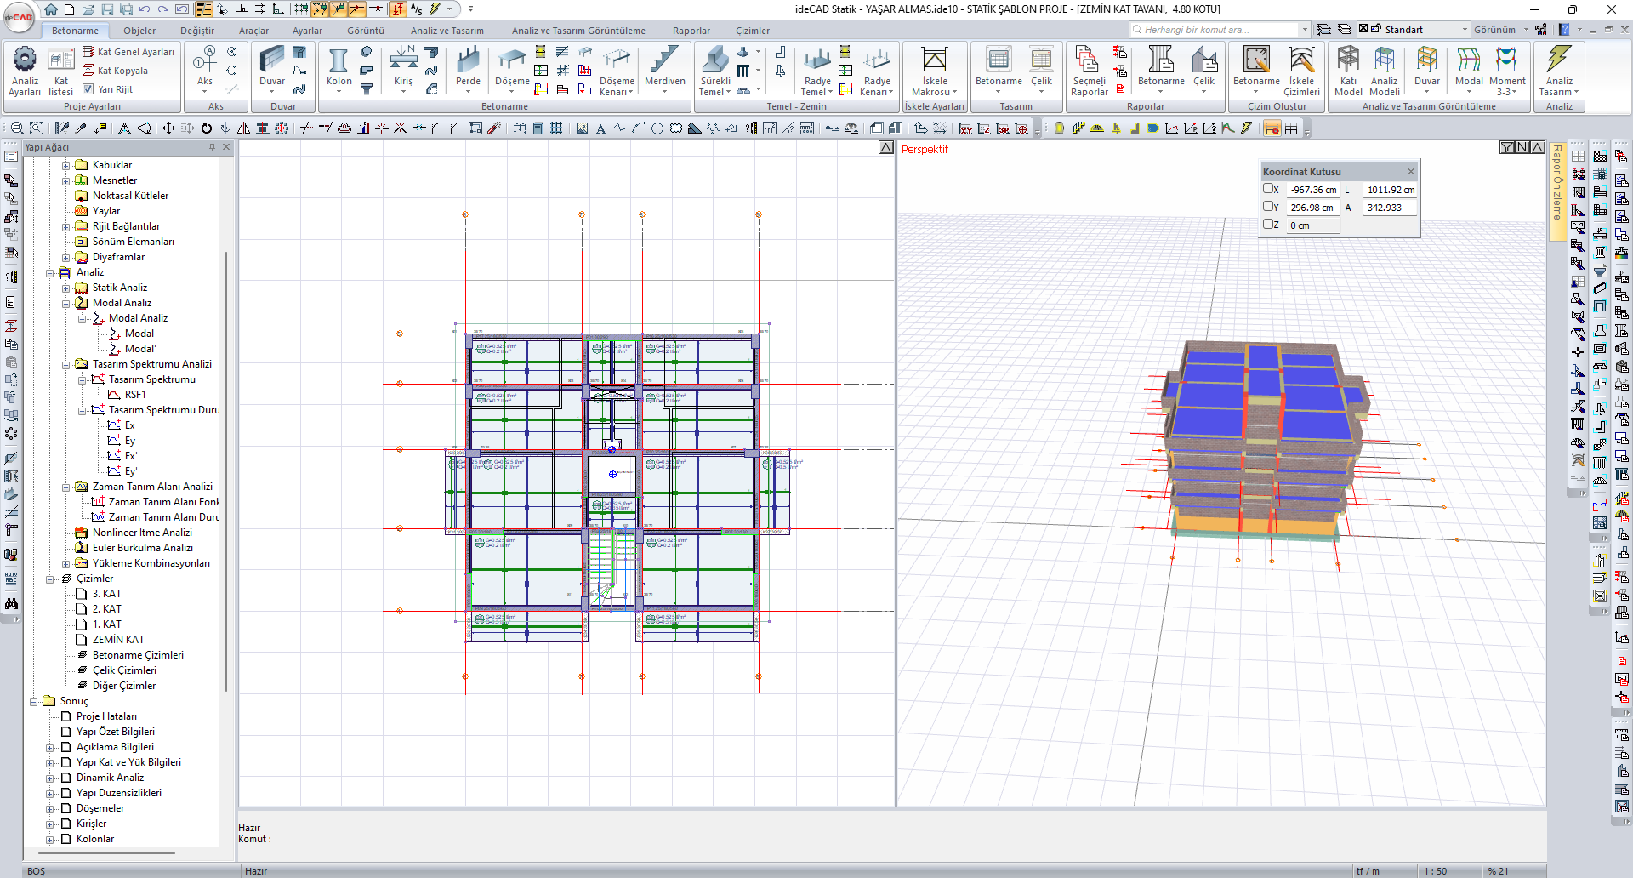This screenshot has width=1633, height=878.
Task: Open the Raporlar ribbon tab
Action: click(691, 31)
